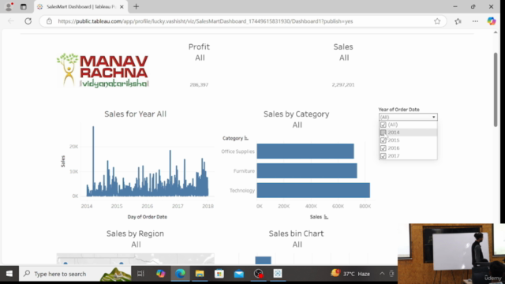Show hidden system tray icons

pyautogui.click(x=382, y=274)
